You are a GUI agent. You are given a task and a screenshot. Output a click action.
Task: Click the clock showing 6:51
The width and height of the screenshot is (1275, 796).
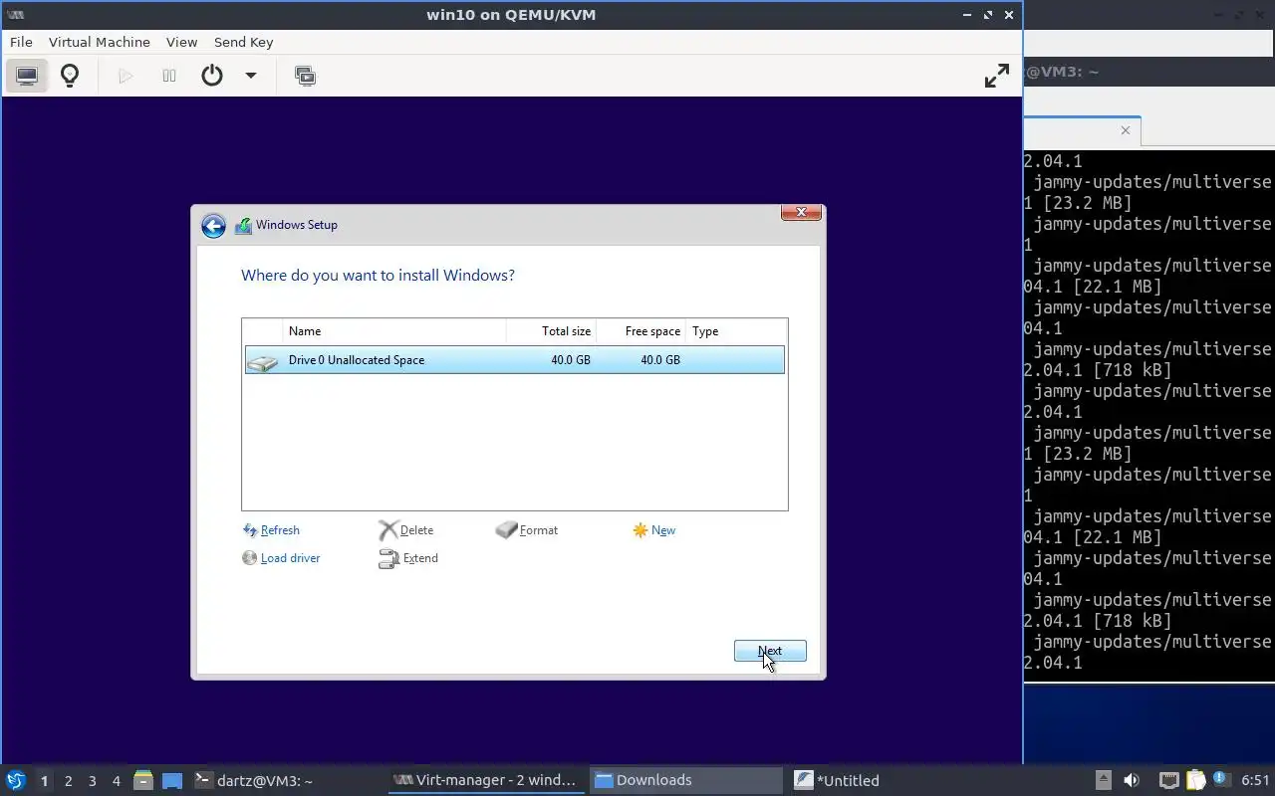[x=1255, y=780]
